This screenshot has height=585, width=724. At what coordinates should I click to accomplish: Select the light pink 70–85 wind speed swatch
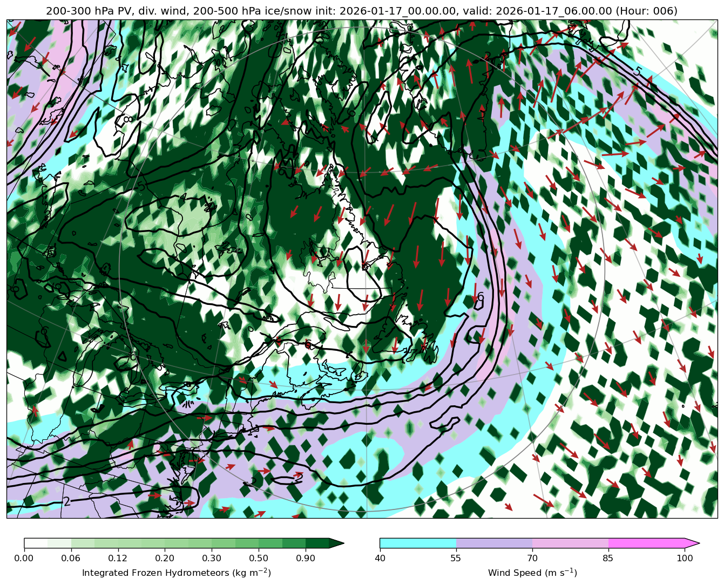click(570, 543)
